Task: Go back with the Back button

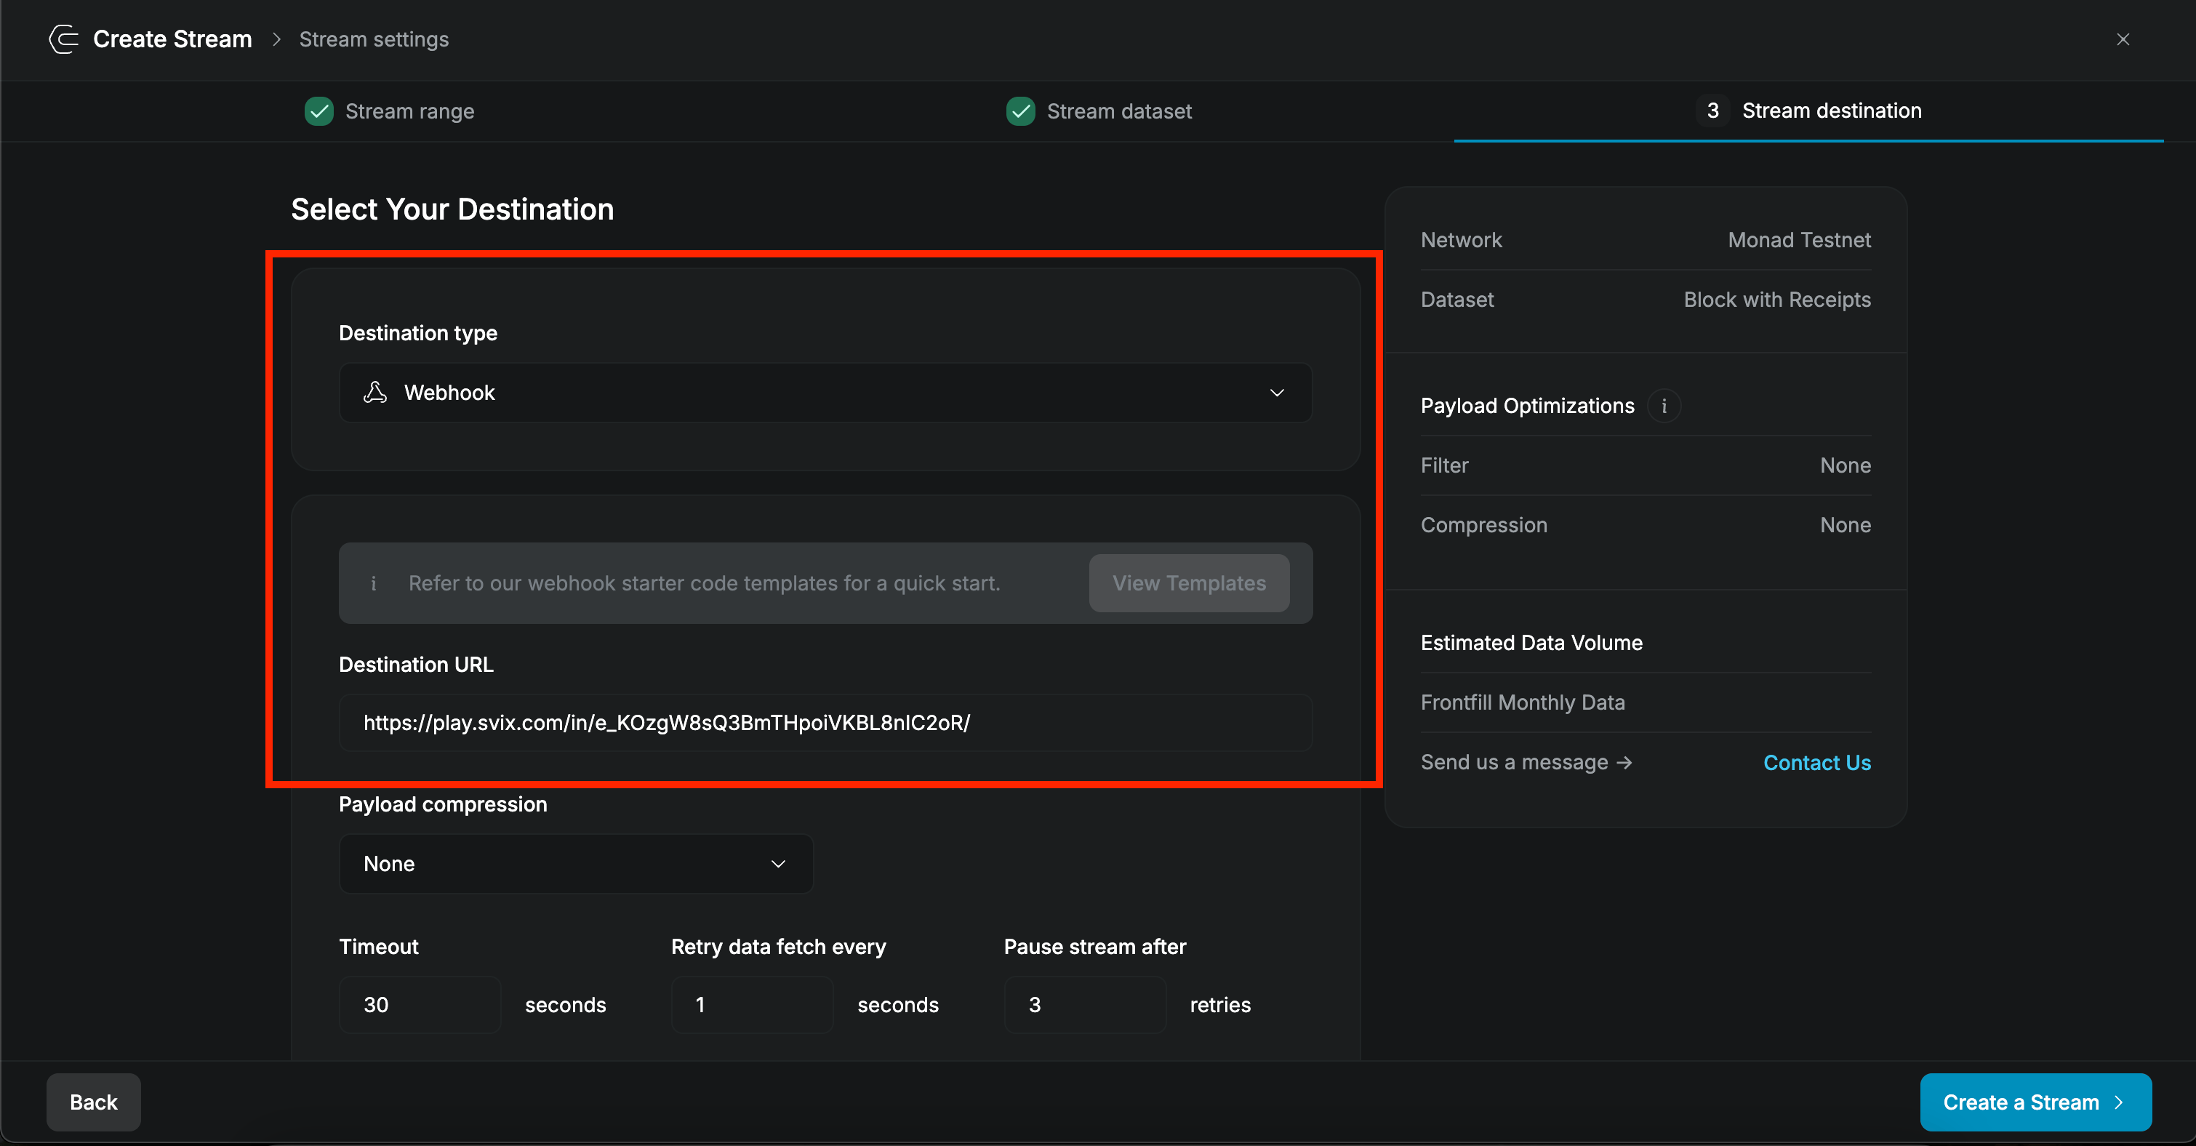Action: click(94, 1102)
